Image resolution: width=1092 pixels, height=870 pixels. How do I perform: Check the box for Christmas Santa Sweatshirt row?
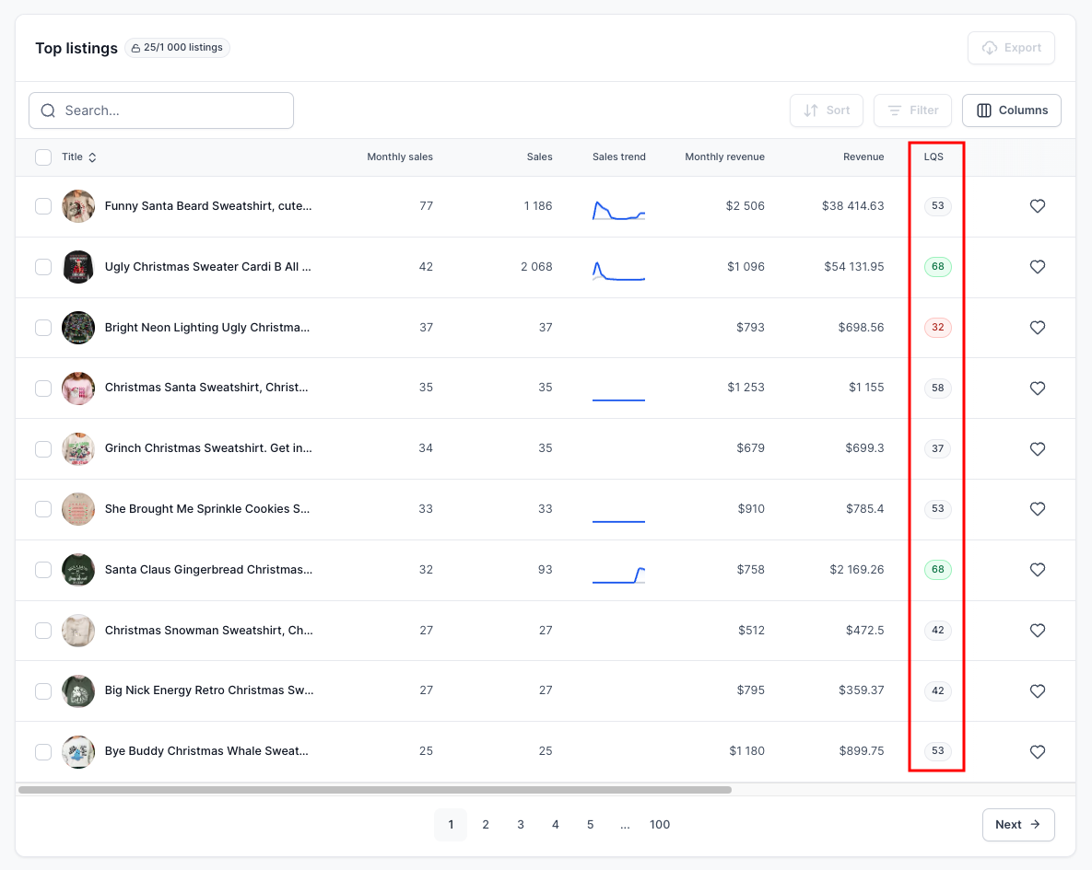click(43, 388)
